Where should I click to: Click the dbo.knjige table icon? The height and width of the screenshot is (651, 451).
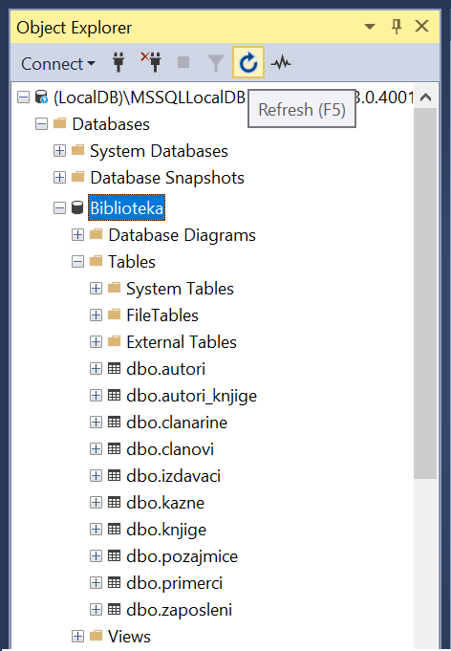coord(114,529)
